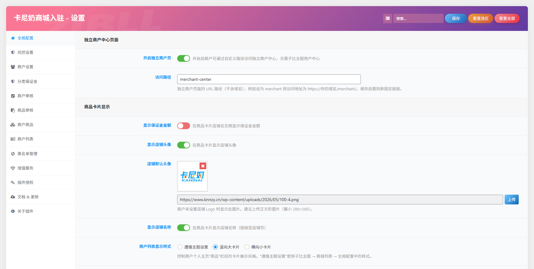534x269 pixels.
Task: Go to 商户设置 in the sidebar
Action: pos(40,67)
